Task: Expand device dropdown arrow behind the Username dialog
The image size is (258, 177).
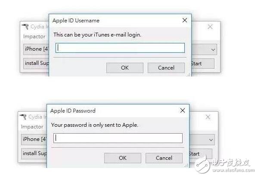Action: pyautogui.click(x=213, y=49)
